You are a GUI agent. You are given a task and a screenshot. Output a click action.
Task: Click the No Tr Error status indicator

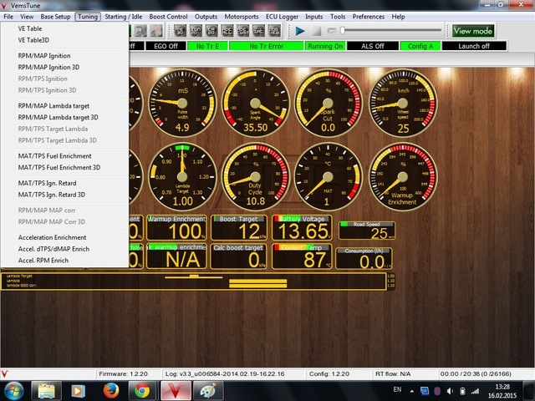coord(267,46)
